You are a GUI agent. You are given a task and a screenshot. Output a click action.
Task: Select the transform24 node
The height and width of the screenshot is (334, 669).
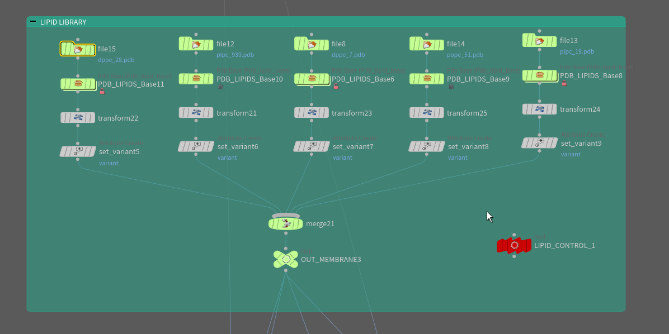tap(540, 109)
